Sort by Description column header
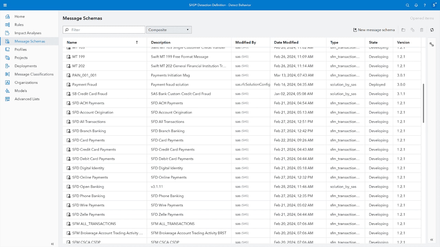Screen dimensions: 440x247 coord(161,42)
